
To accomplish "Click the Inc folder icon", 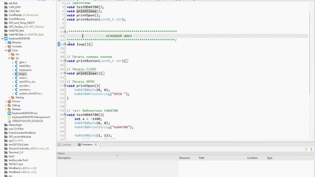I will [x=13, y=55].
